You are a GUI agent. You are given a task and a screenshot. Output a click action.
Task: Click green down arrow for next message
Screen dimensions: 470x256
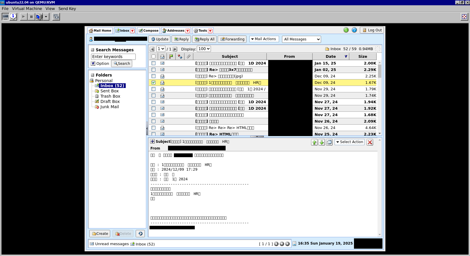(322, 142)
